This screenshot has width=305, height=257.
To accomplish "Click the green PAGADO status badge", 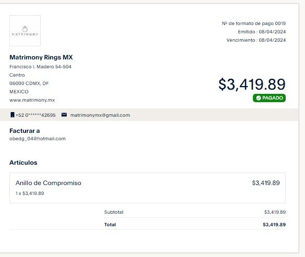I will (x=269, y=98).
